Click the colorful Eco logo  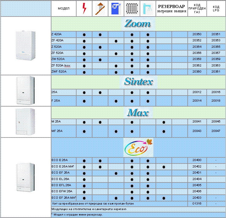pos(138,147)
